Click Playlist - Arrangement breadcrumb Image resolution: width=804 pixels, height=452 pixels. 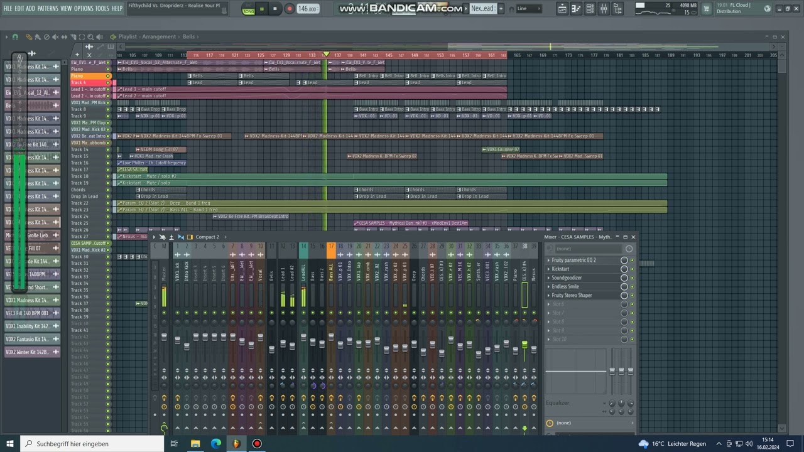point(147,37)
